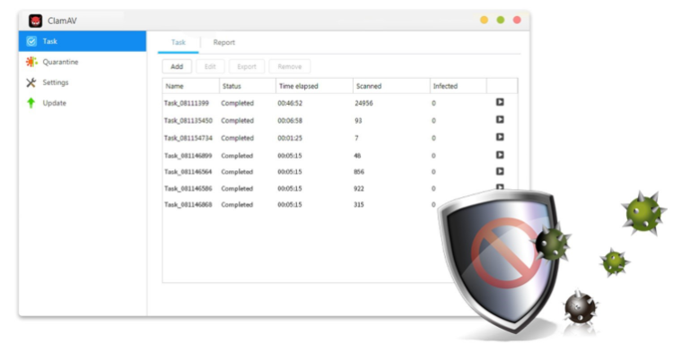Click the green Update arrow icon
The image size is (673, 343).
tap(31, 103)
